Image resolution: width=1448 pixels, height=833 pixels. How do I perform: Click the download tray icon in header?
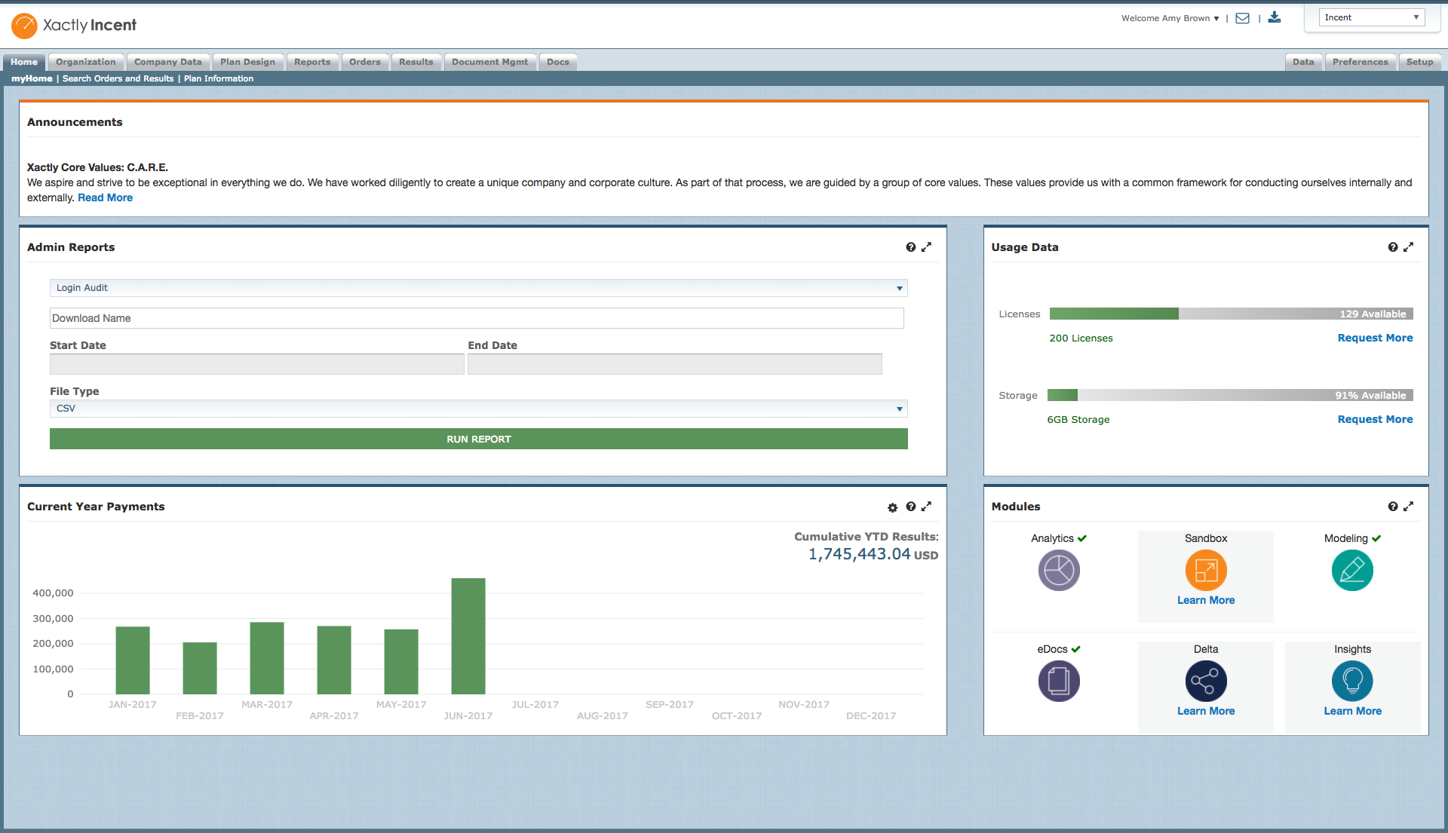(1275, 17)
